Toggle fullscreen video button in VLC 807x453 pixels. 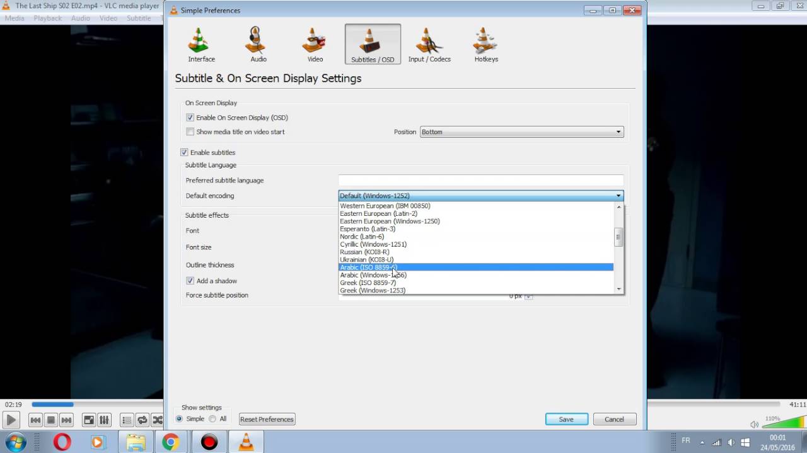pyautogui.click(x=89, y=420)
